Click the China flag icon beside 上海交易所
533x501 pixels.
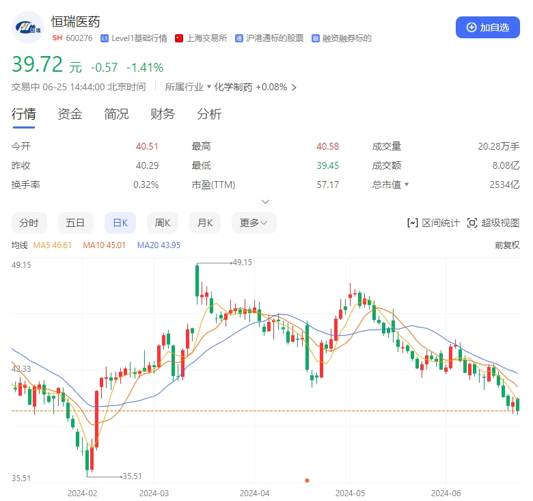179,38
